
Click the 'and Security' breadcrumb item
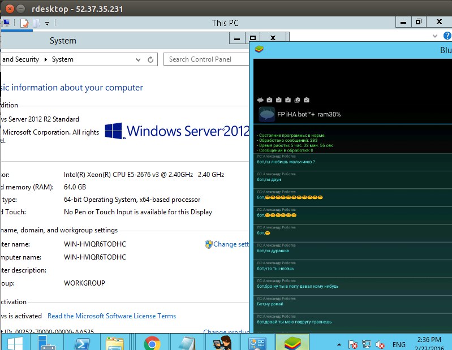(20, 59)
